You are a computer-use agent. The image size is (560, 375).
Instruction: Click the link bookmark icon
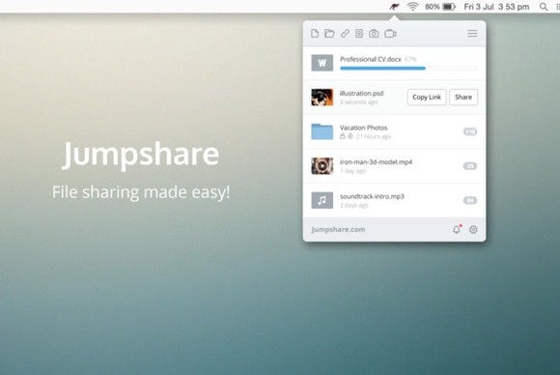[345, 33]
